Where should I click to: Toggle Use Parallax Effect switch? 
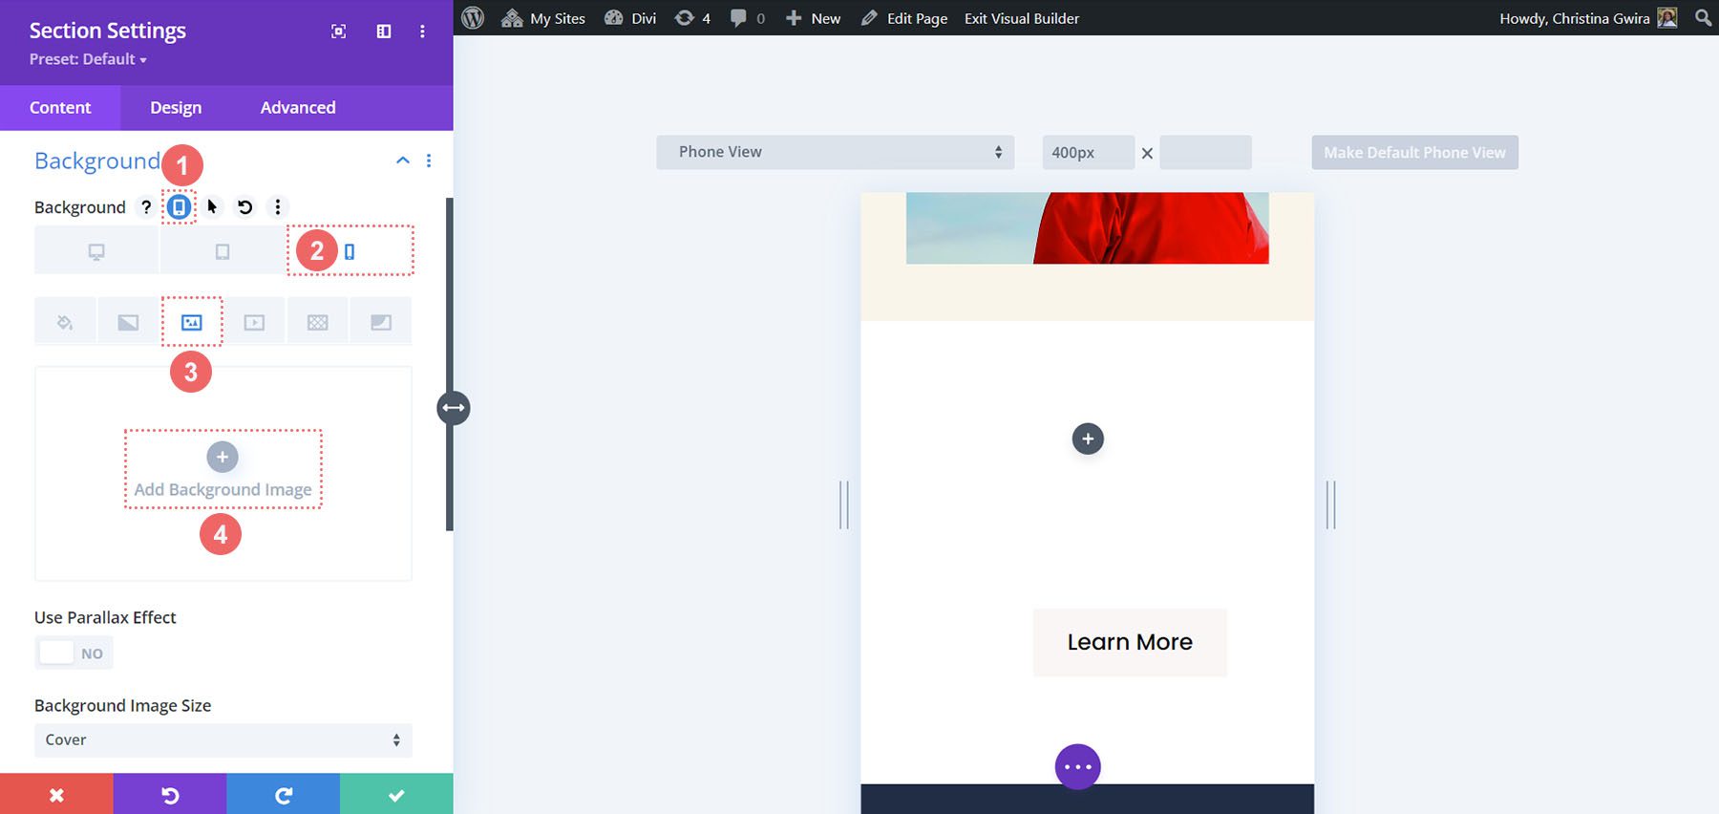coord(74,653)
